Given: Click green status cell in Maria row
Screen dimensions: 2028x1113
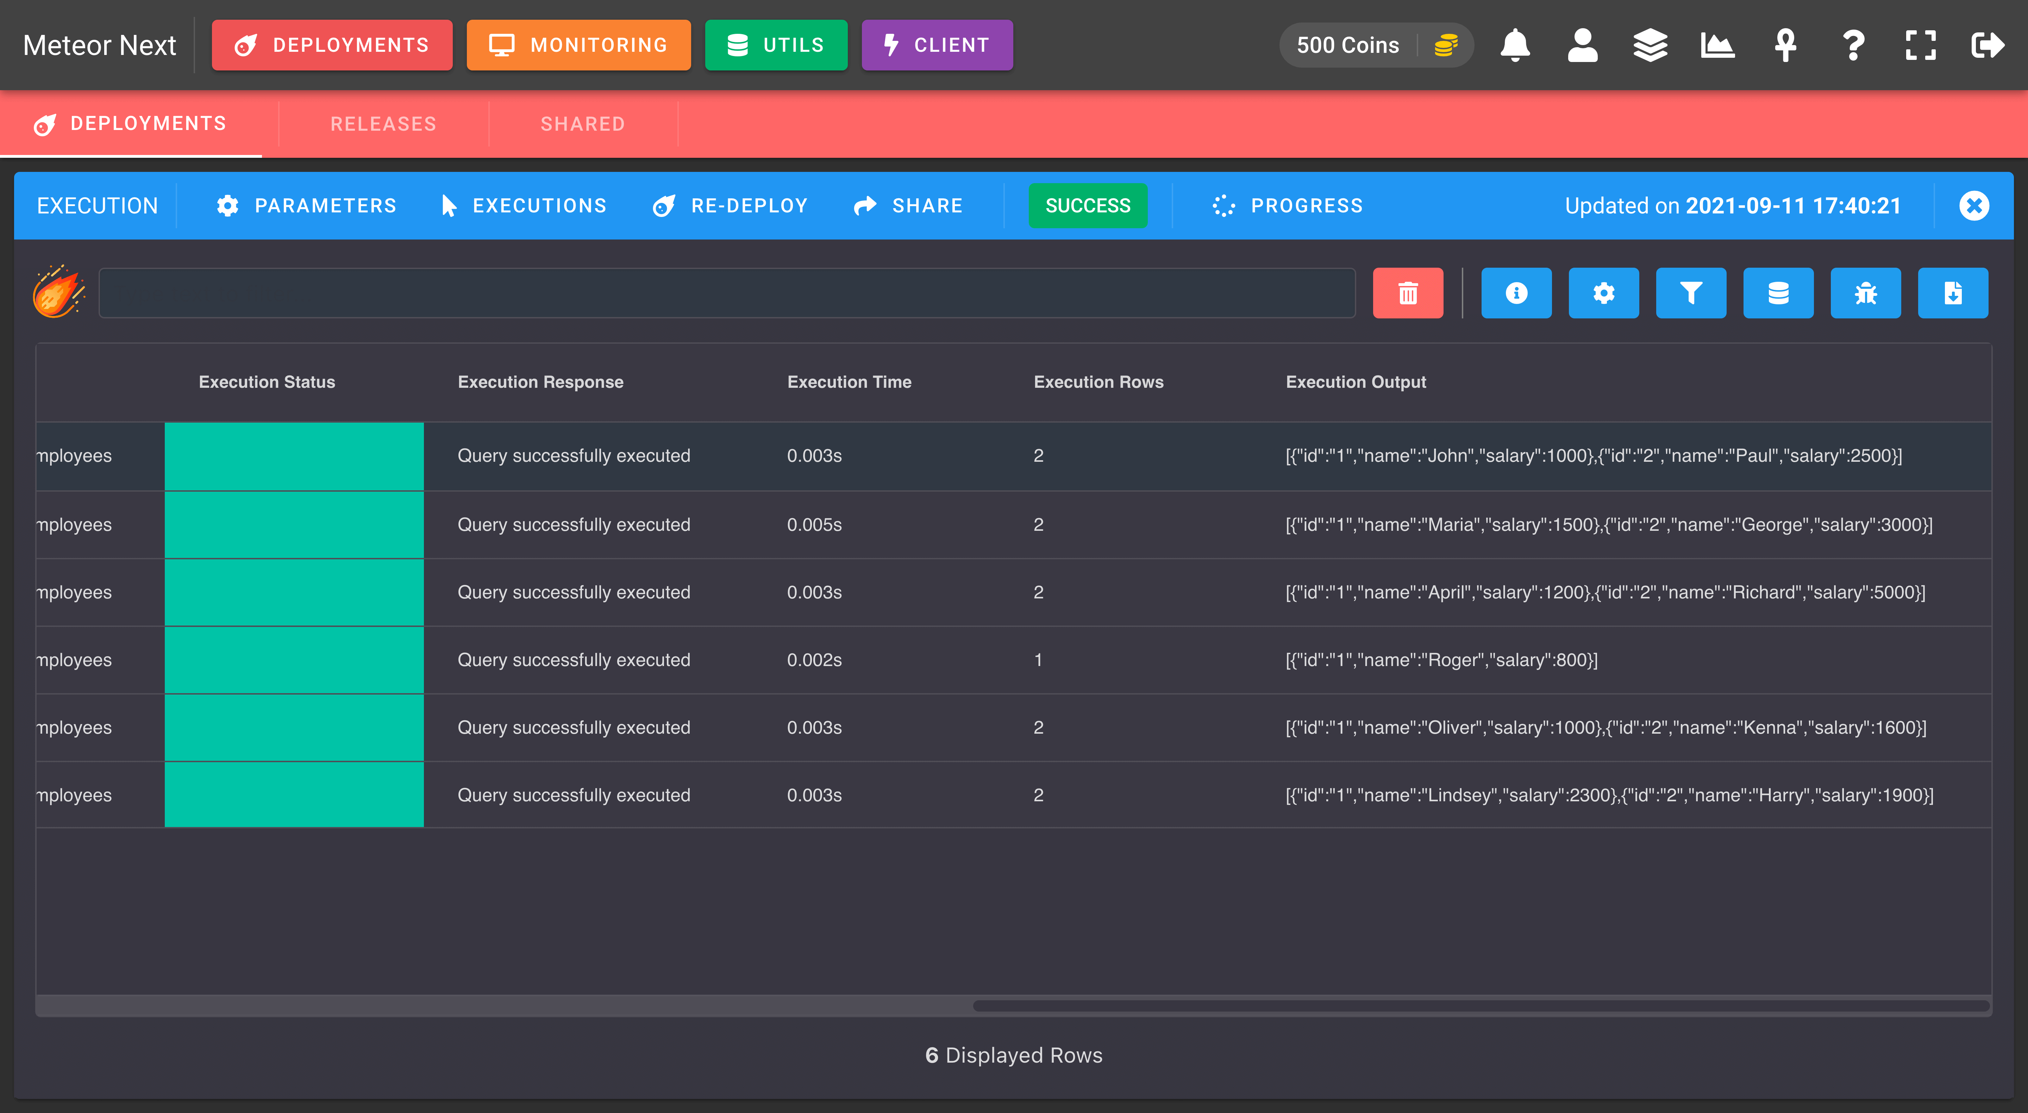Looking at the screenshot, I should click(294, 524).
